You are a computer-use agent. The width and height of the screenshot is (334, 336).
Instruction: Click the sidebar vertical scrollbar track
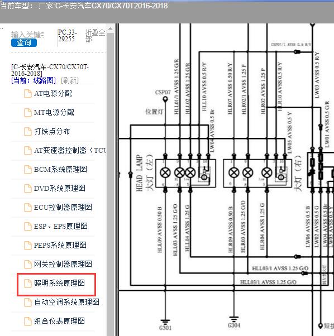[x=111, y=184]
